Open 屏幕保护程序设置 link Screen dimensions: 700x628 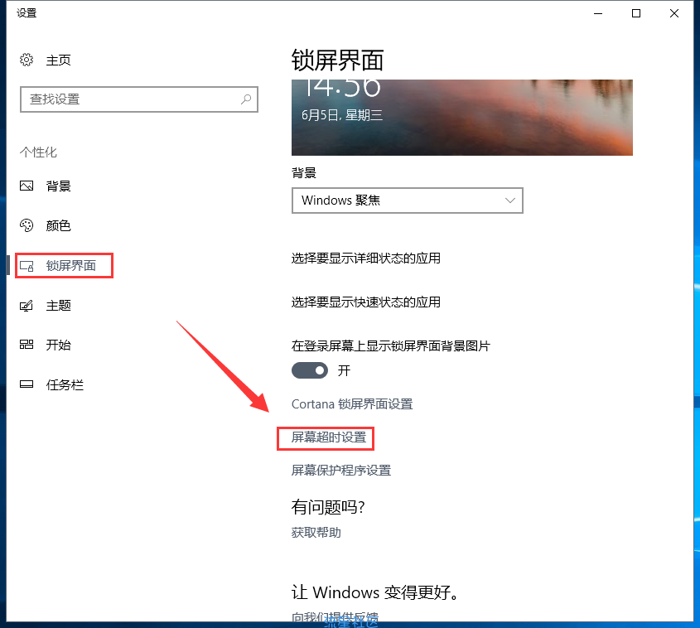click(x=341, y=470)
